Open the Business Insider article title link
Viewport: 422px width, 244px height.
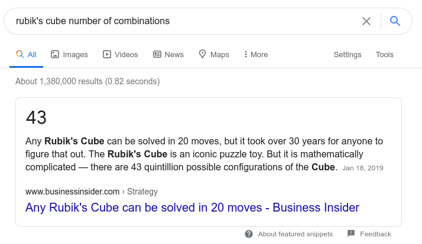(192, 207)
